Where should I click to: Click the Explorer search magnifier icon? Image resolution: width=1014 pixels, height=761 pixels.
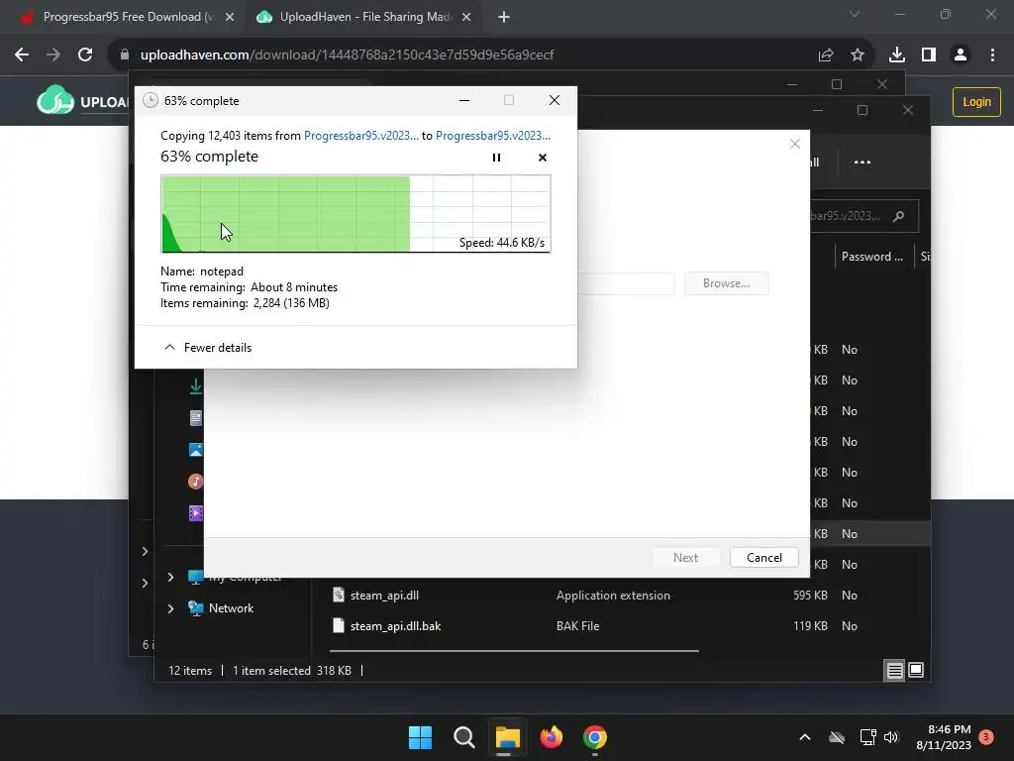pos(898,216)
